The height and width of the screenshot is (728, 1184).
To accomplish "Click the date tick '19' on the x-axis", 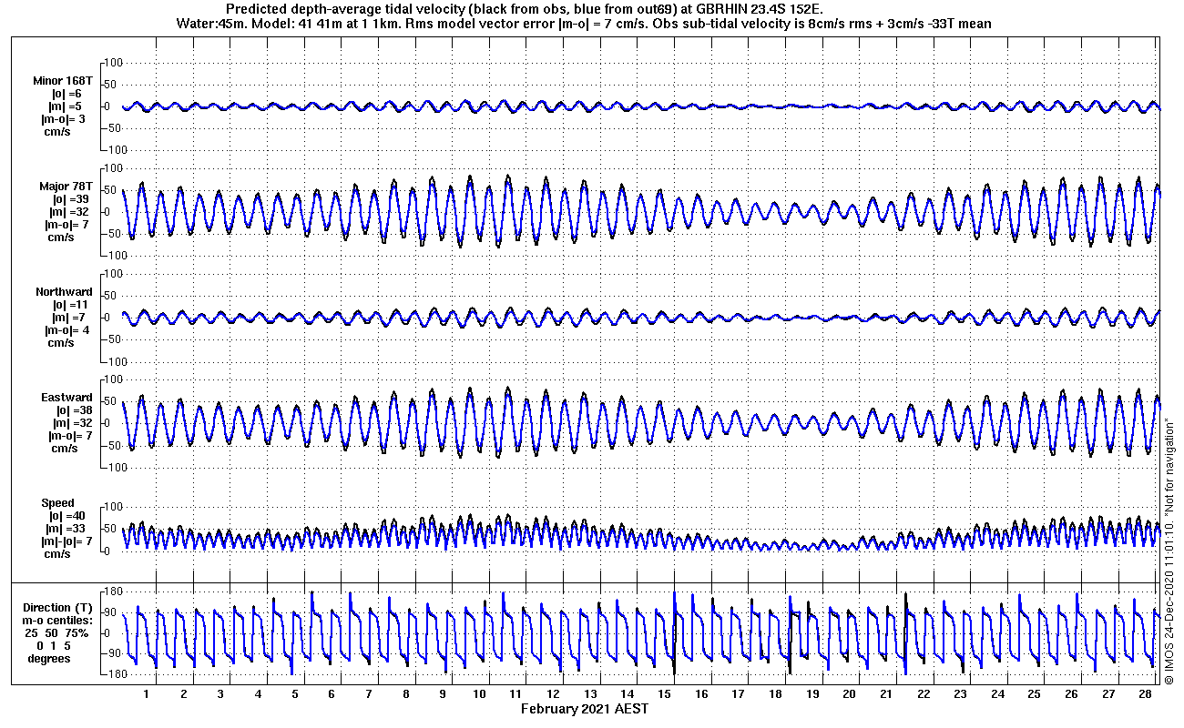I will point(812,693).
